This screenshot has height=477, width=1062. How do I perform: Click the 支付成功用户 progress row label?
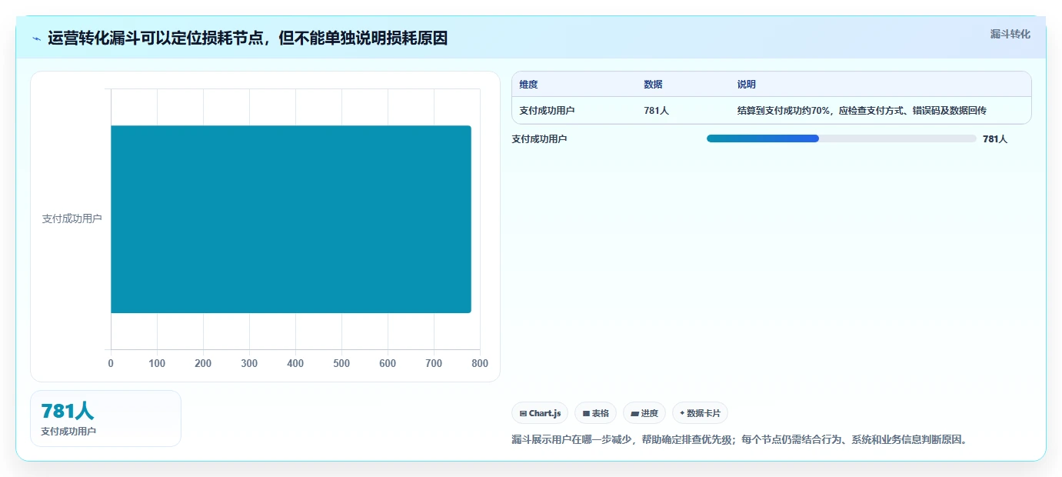539,139
